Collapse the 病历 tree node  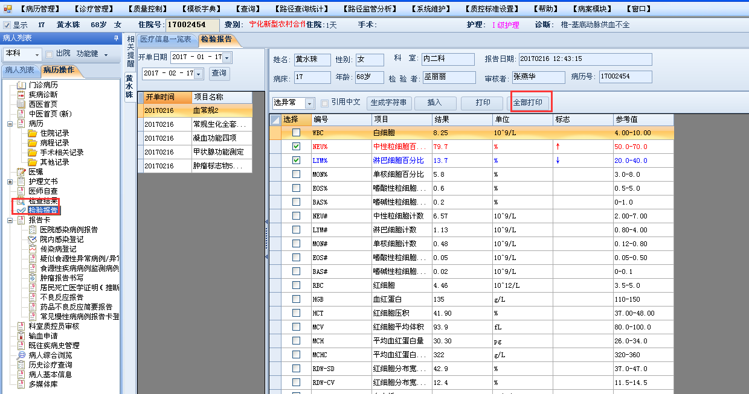point(10,124)
